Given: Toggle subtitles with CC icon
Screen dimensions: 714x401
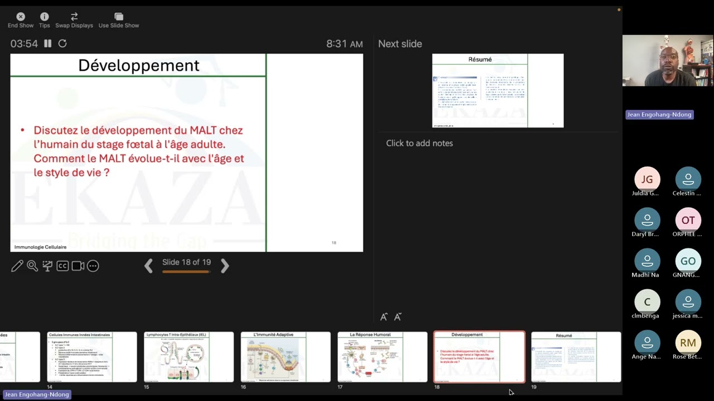Looking at the screenshot, I should (x=62, y=266).
